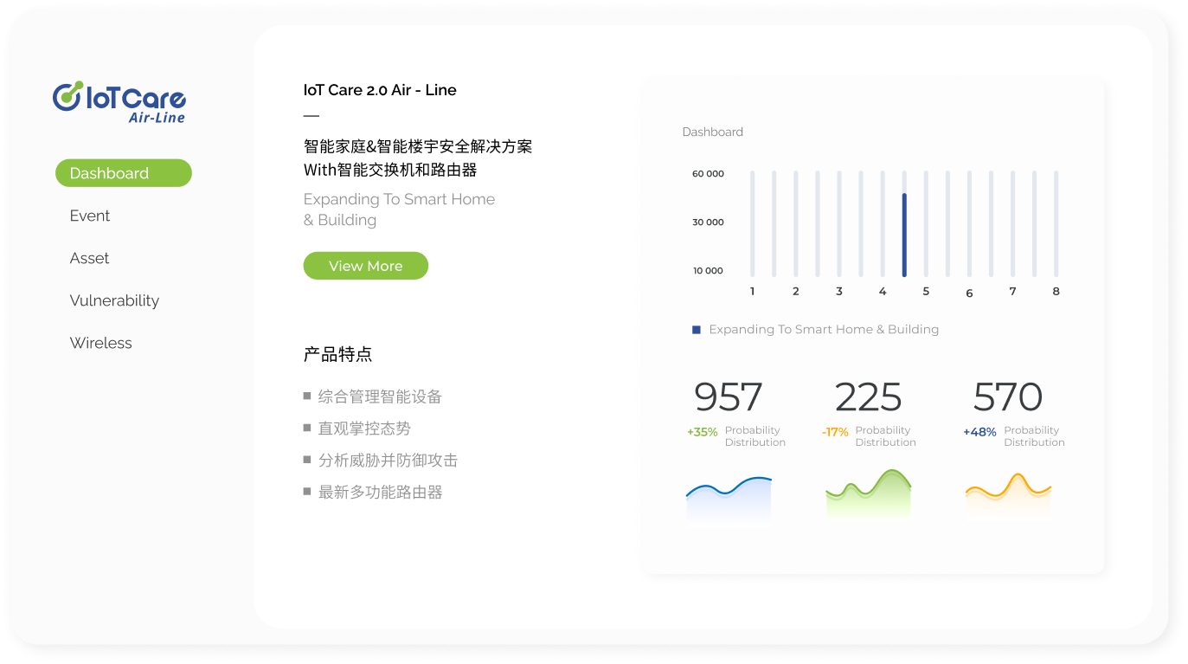Select the 综合管理智能设备 feature item
Screen dimensions: 1188x664
[x=373, y=396]
